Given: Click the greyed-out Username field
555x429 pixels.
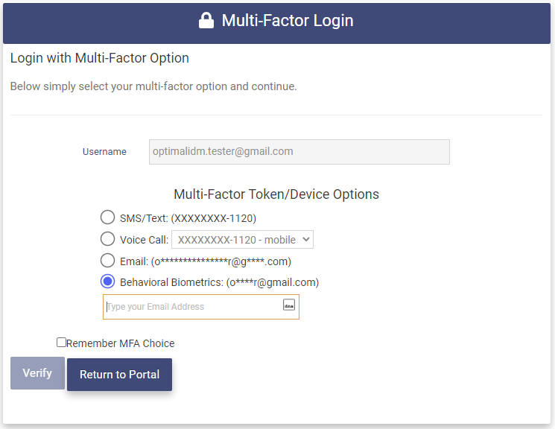Looking at the screenshot, I should 299,151.
